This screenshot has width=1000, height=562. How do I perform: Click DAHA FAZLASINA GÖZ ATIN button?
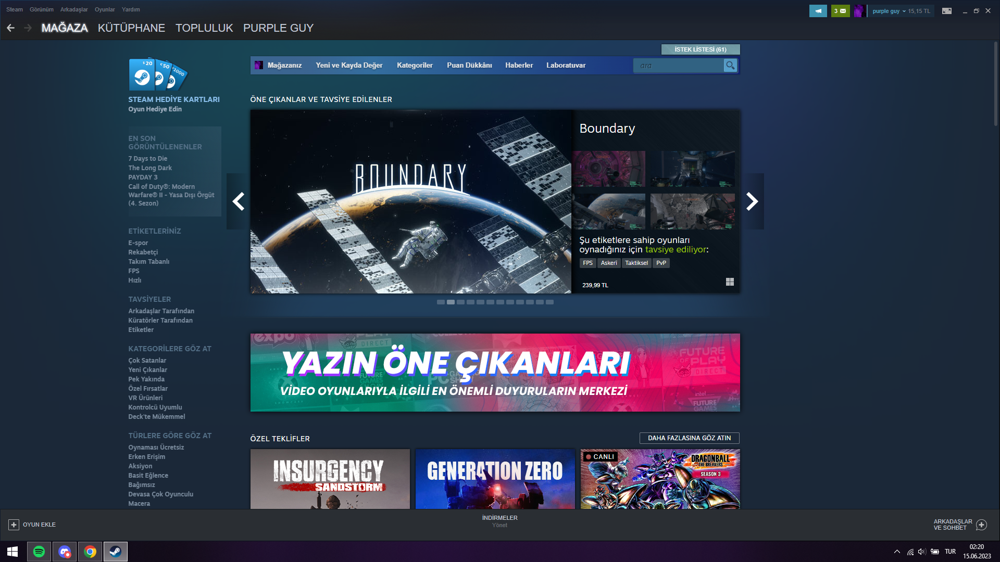tap(689, 438)
